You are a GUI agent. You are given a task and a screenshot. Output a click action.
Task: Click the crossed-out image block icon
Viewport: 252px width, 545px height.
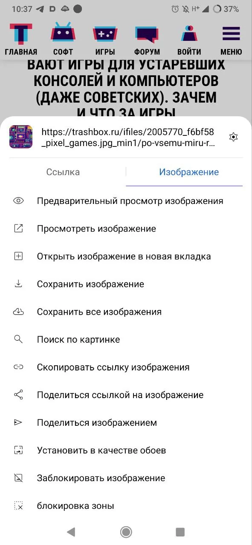coord(18,478)
